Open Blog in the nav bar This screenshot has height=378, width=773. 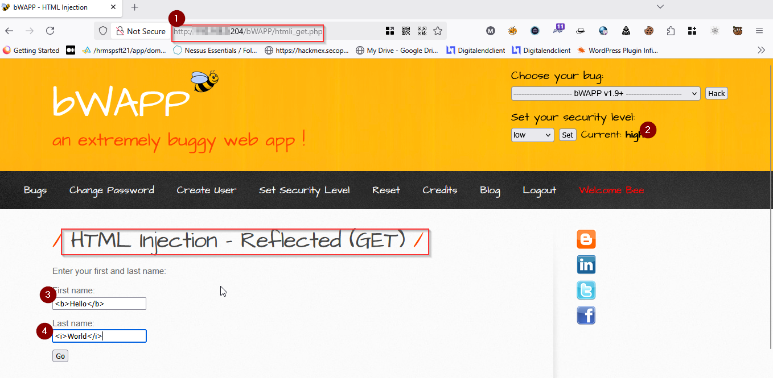point(490,190)
